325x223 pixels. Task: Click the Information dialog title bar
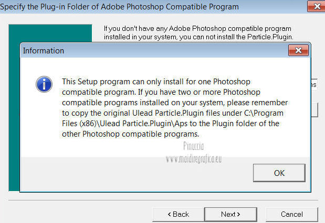(x=158, y=51)
